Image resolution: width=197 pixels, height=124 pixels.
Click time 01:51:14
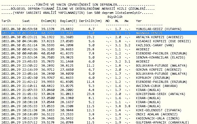point(30,45)
